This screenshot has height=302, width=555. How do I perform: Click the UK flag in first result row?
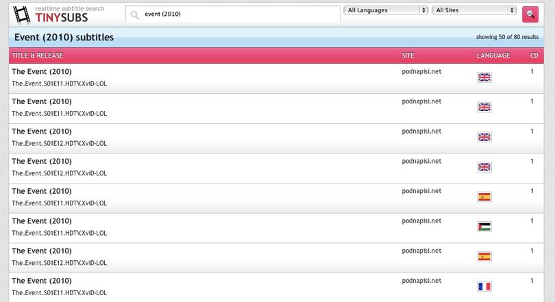[x=484, y=77]
